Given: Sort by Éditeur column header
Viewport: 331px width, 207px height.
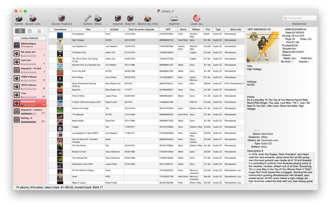Looking at the screenshot, I should coord(196,29).
